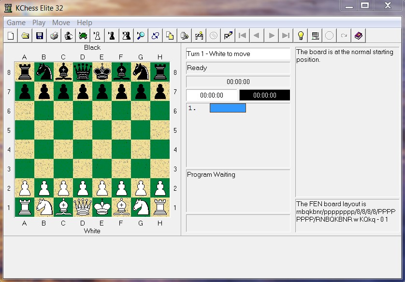Click the blue highlighted cell in move list
405x282 pixels.
(x=228, y=108)
